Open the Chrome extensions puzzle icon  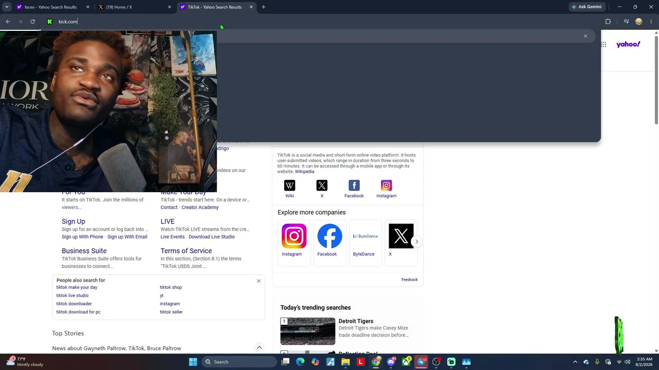pyautogui.click(x=608, y=22)
